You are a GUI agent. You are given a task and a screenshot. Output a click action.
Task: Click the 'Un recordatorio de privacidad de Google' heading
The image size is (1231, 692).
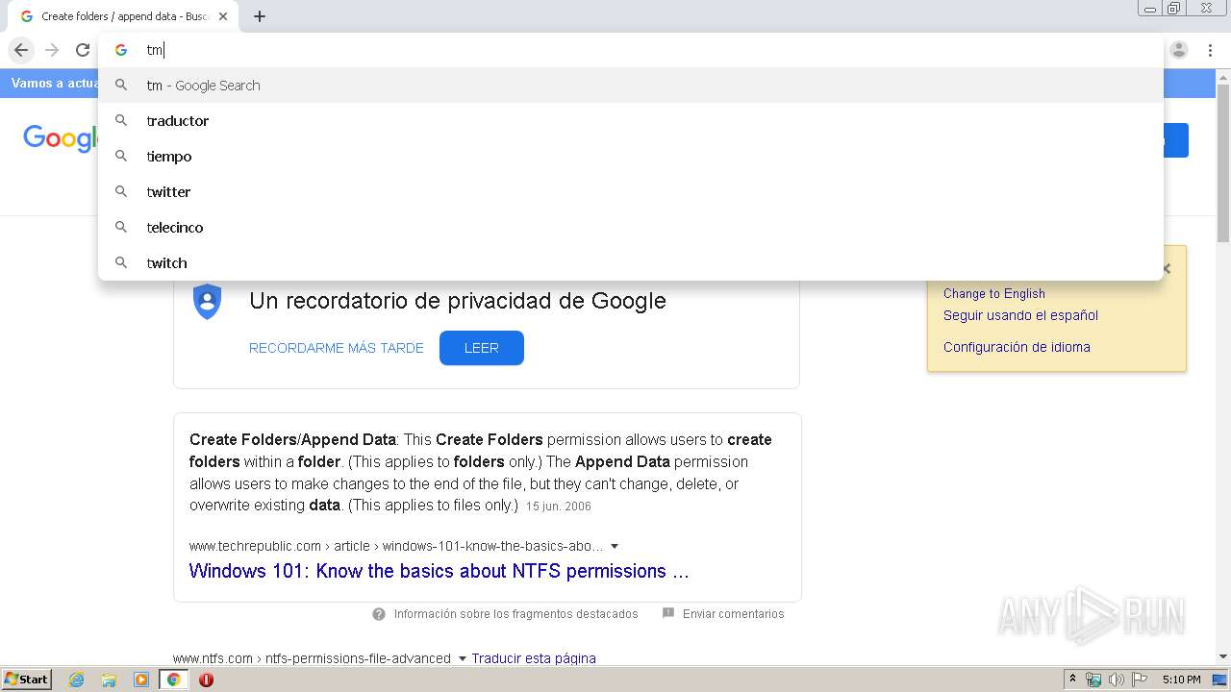click(458, 300)
